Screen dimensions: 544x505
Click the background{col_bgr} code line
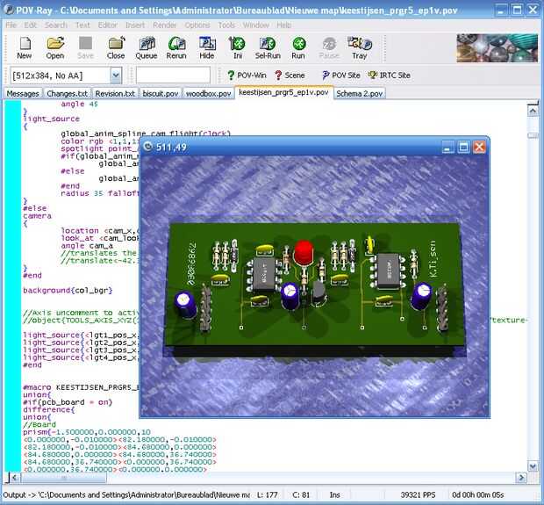[68, 291]
